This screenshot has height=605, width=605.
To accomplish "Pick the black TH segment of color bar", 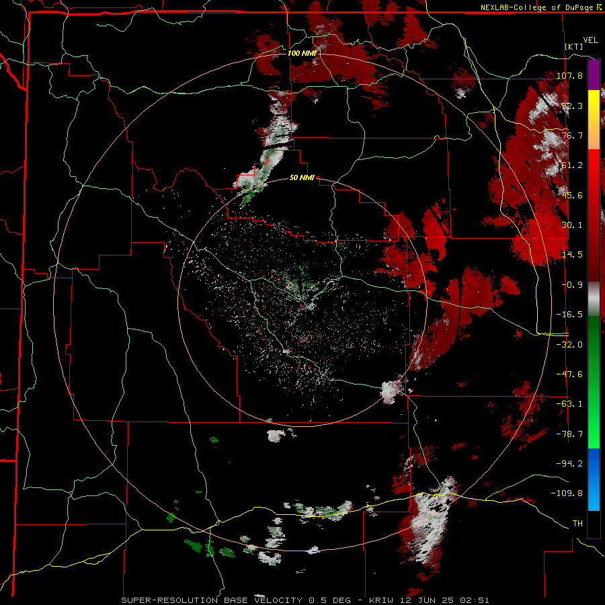I will click(594, 524).
